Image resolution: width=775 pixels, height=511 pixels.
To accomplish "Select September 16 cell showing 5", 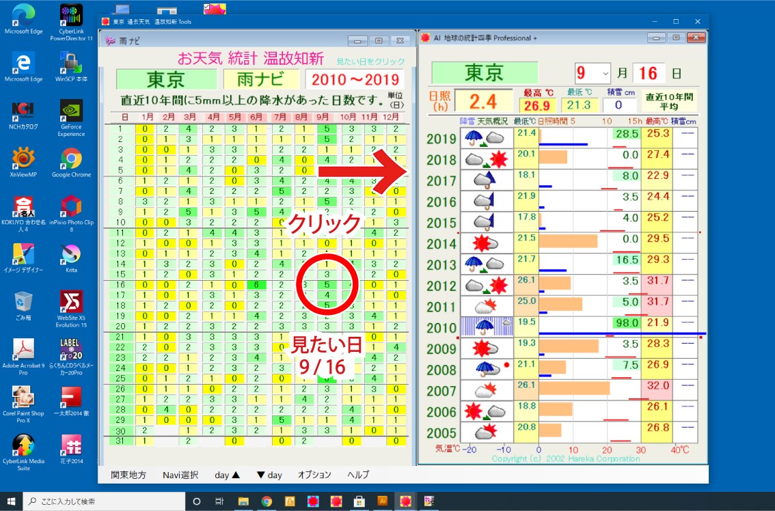I will coord(326,285).
